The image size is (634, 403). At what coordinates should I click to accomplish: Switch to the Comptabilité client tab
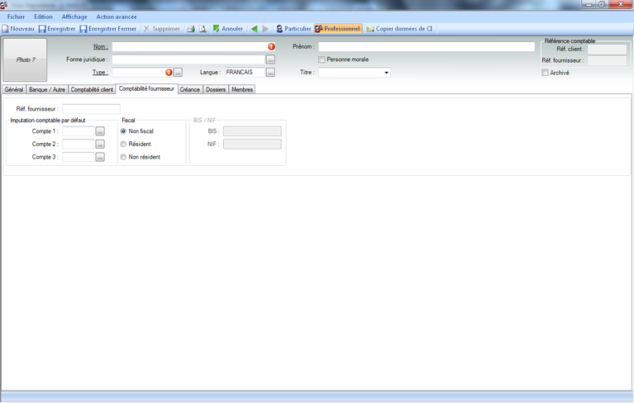point(92,89)
